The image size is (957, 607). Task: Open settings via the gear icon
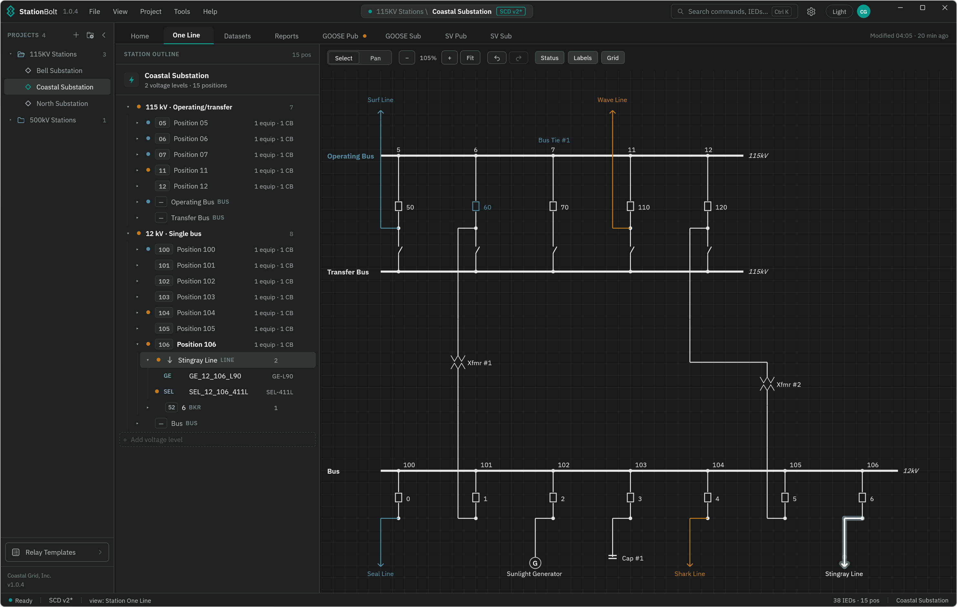click(x=811, y=12)
